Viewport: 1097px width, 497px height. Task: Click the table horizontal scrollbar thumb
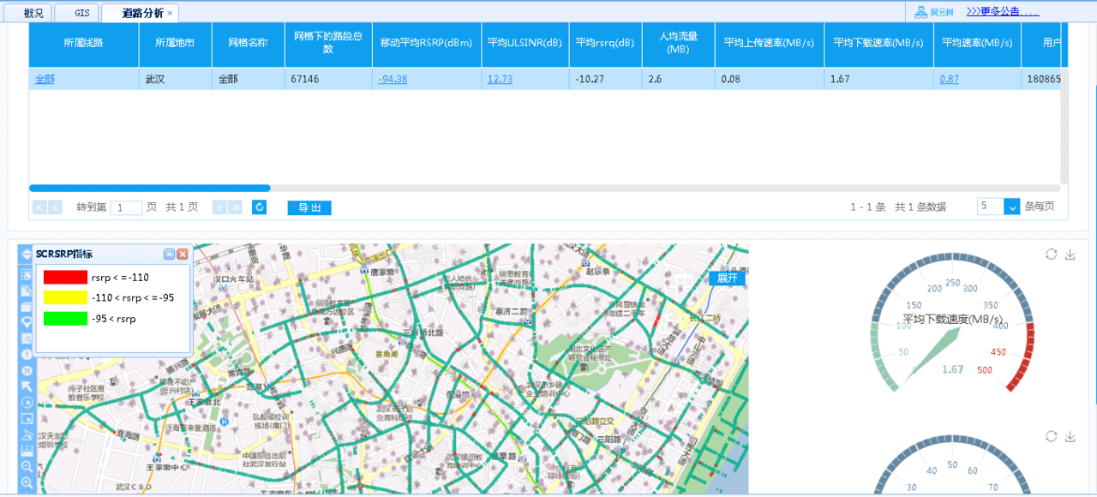150,188
